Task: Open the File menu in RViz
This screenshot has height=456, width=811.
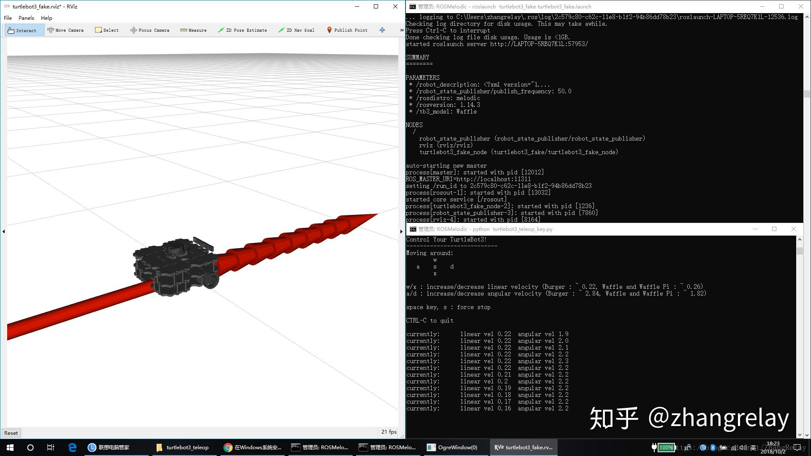Action: click(x=8, y=18)
